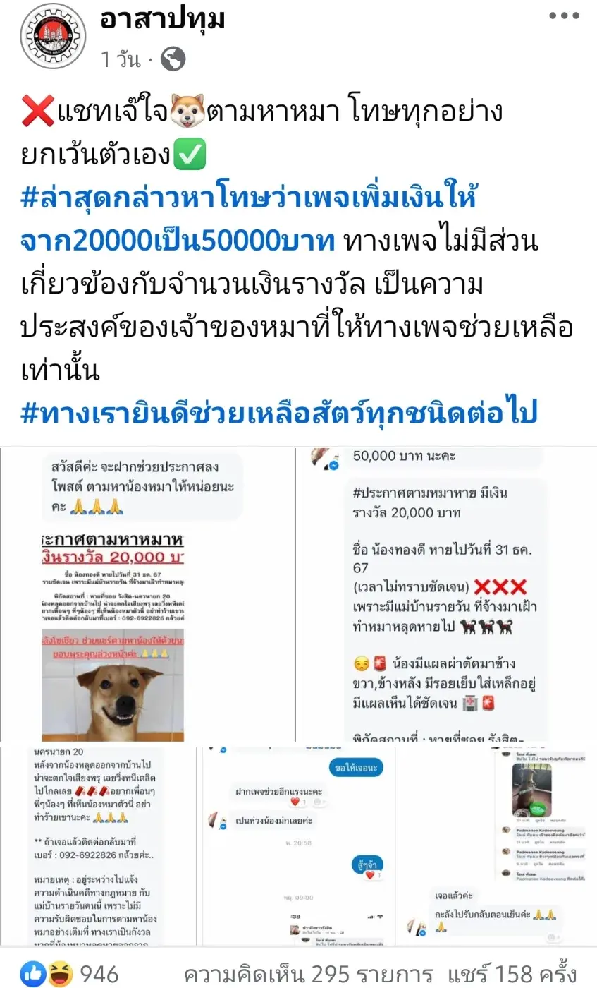Click the 1 วัน post timestamp

click(121, 60)
